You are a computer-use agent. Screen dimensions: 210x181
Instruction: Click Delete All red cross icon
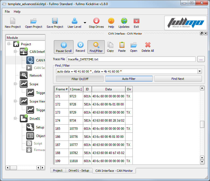coord(148,45)
